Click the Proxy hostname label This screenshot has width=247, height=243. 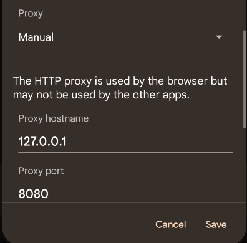click(x=54, y=118)
